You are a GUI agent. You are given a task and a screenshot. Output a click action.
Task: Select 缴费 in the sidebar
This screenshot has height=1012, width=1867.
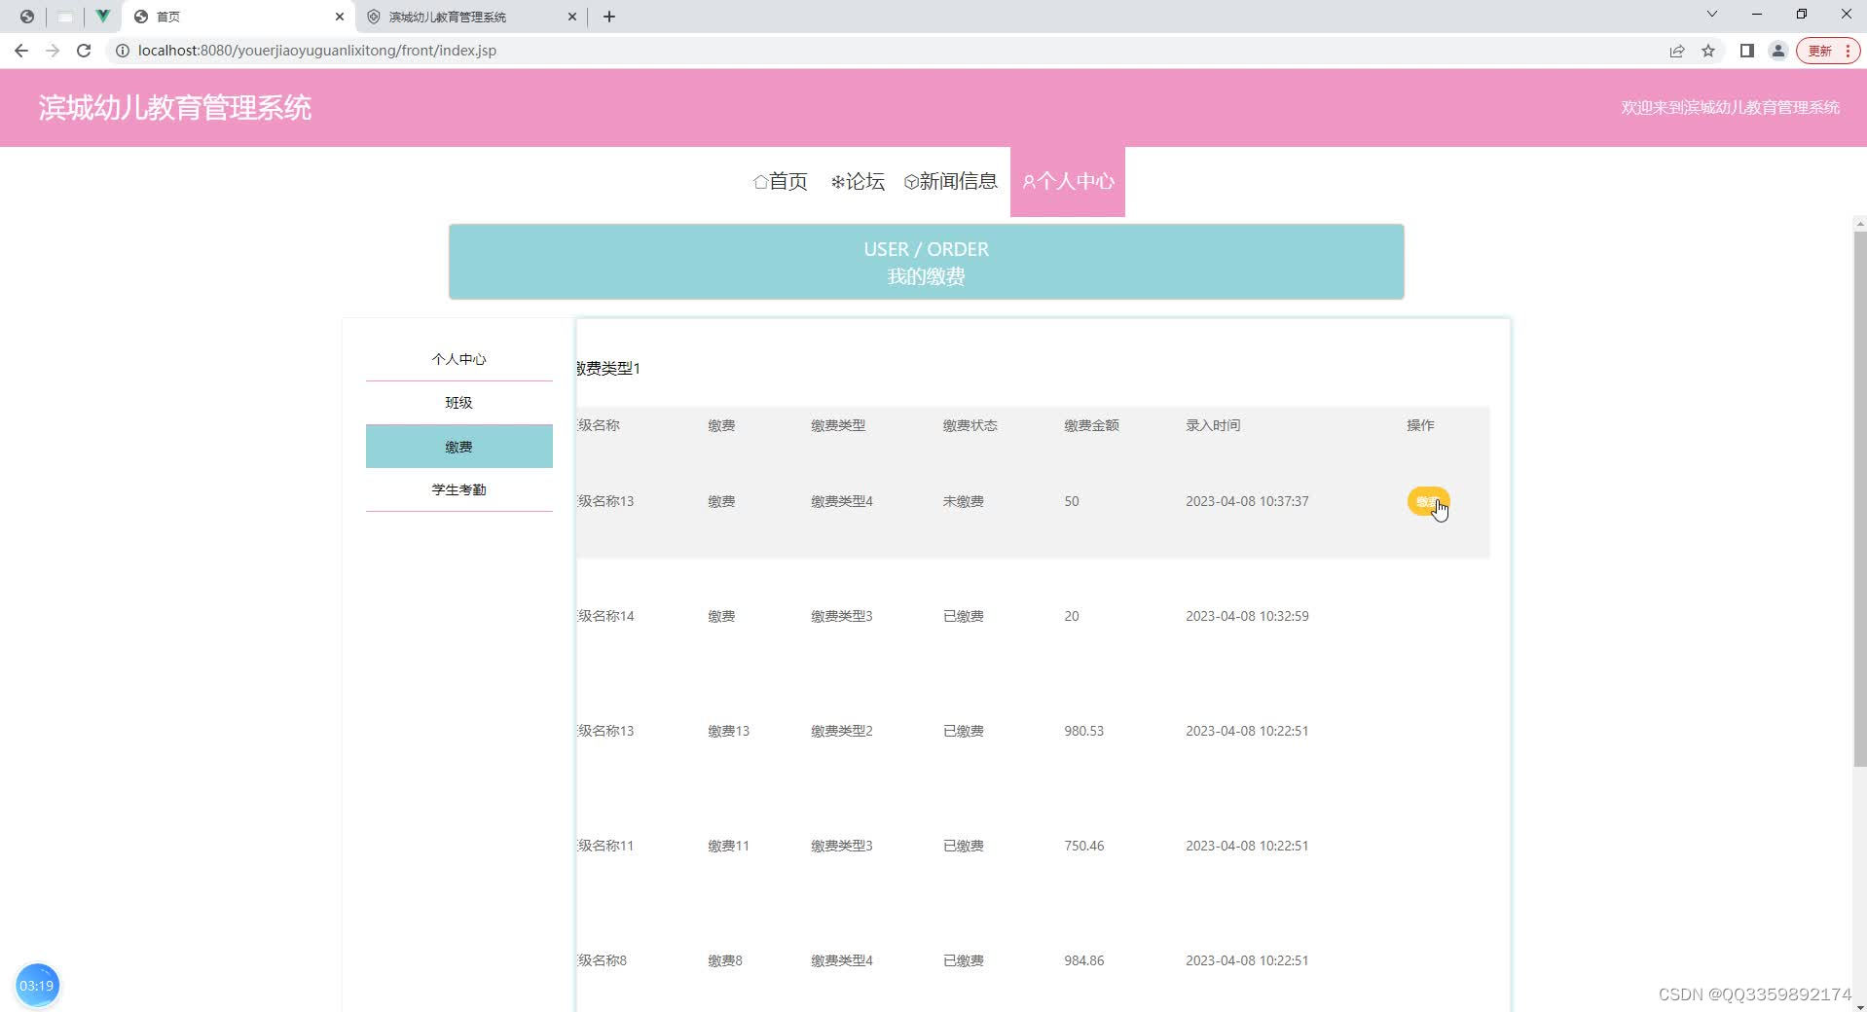click(459, 447)
